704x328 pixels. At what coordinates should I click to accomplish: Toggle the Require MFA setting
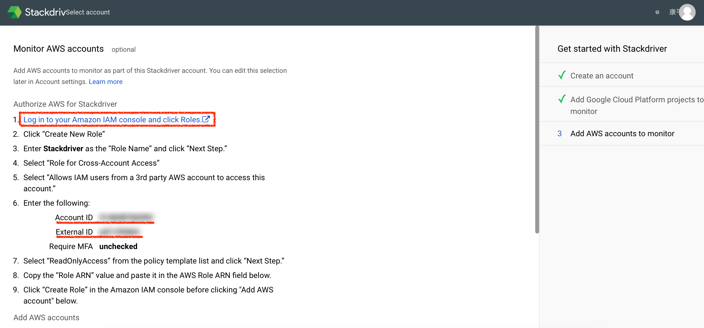[118, 246]
